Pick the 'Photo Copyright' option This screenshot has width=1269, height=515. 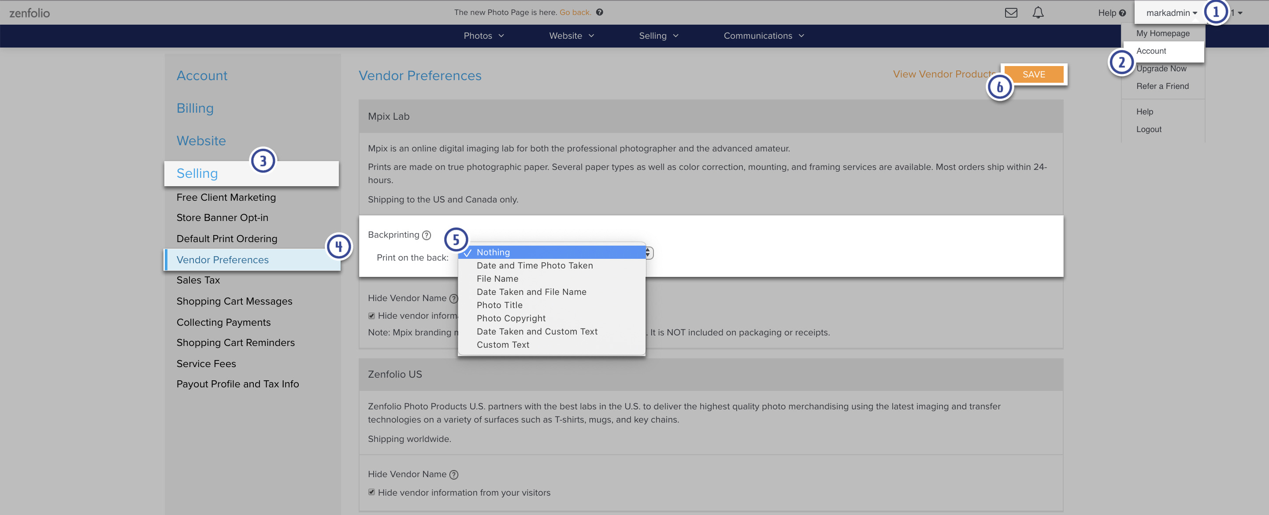tap(552, 319)
